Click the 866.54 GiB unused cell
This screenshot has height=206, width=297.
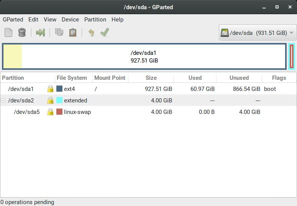click(247, 89)
